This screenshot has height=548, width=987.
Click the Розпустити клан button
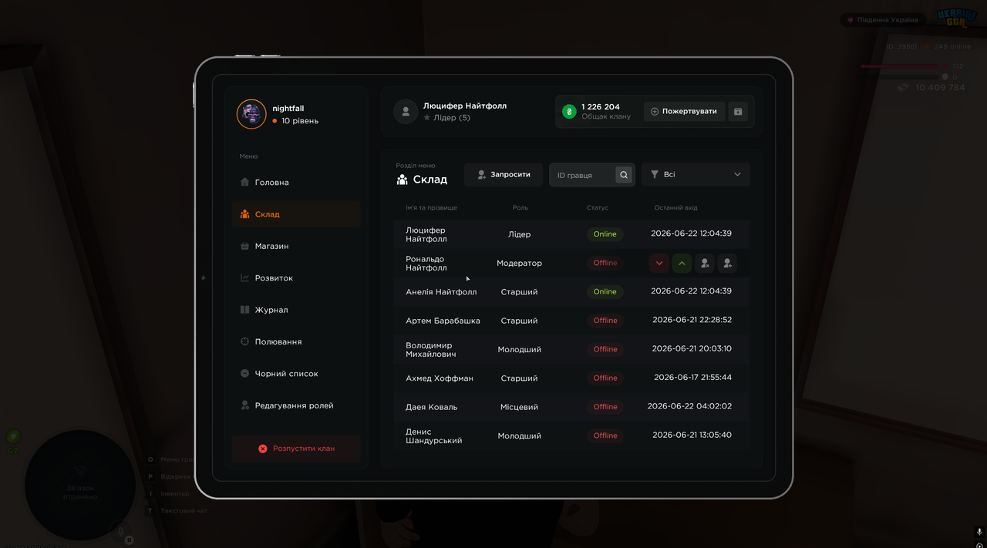click(x=296, y=449)
